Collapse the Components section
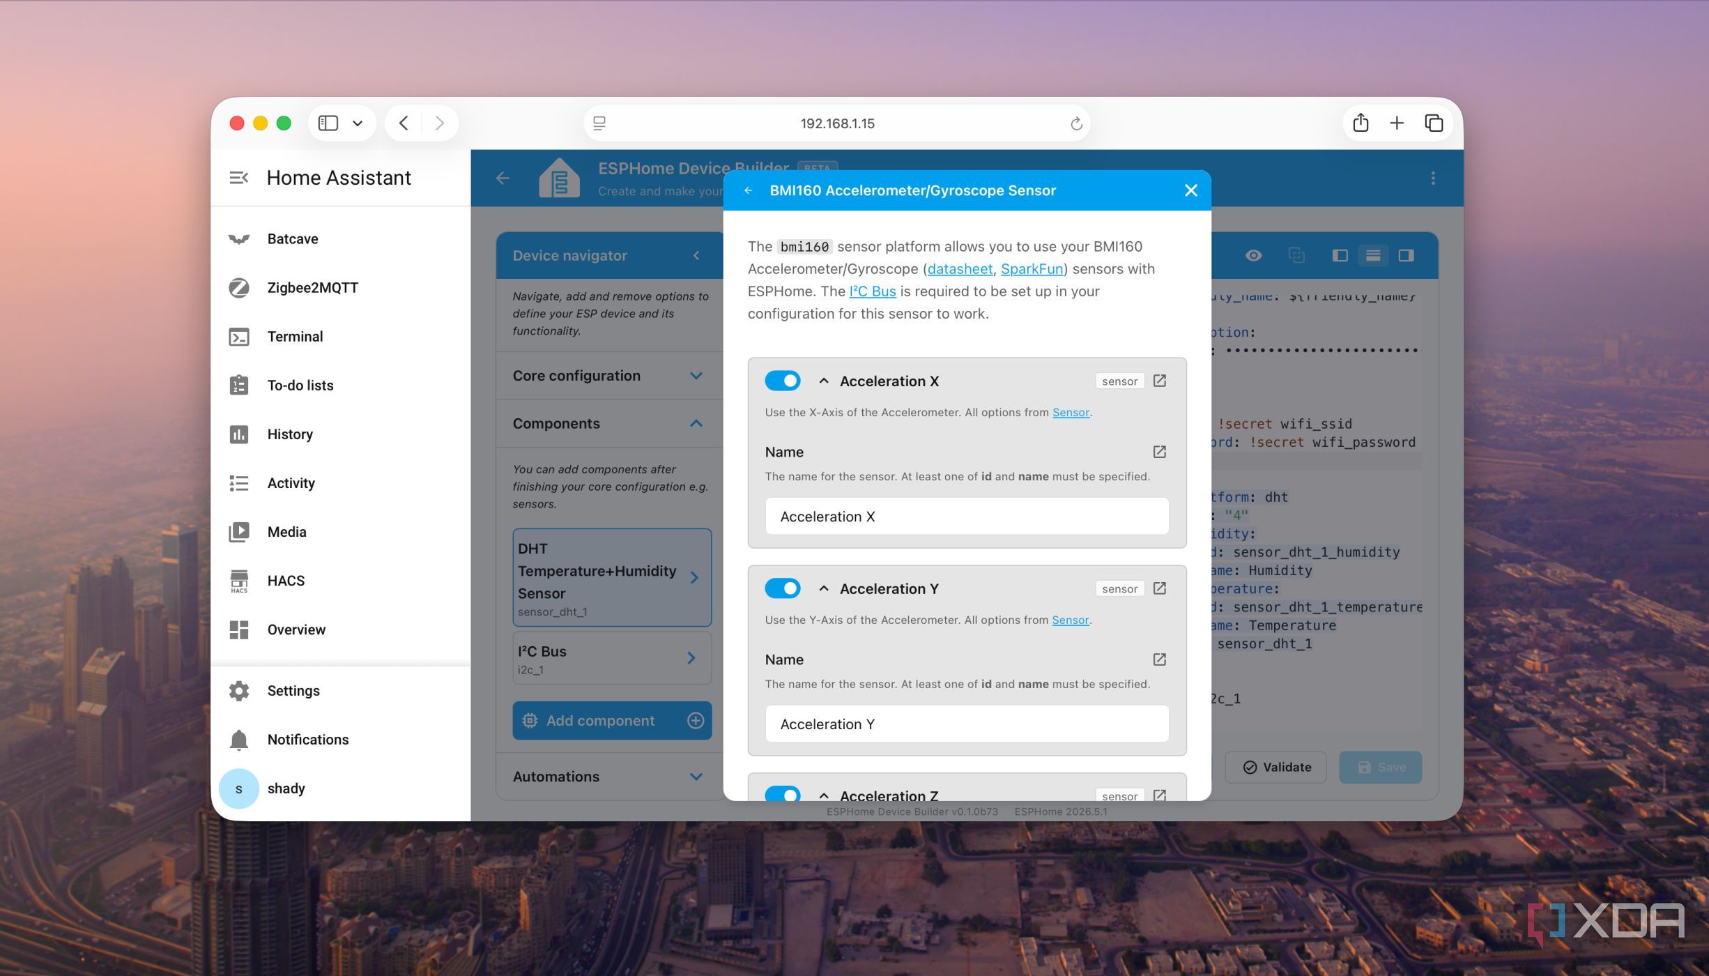 pos(609,424)
